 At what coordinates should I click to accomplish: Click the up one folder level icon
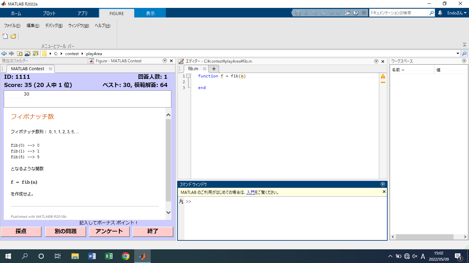(x=20, y=53)
